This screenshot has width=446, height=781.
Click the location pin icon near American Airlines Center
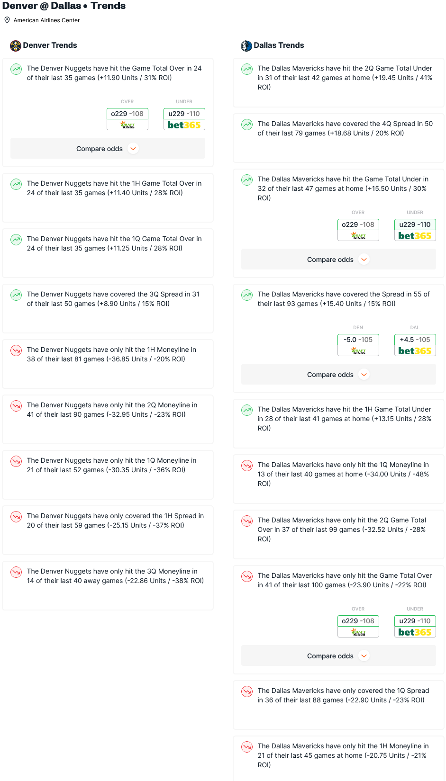pyautogui.click(x=7, y=20)
